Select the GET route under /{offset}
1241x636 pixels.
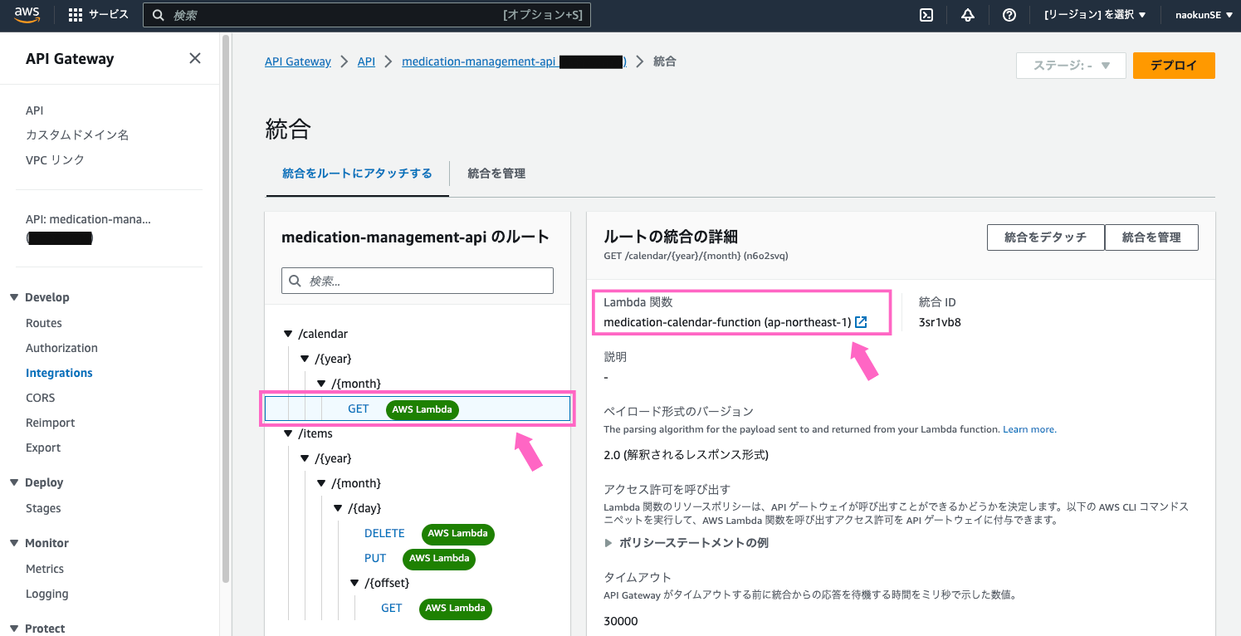click(392, 608)
